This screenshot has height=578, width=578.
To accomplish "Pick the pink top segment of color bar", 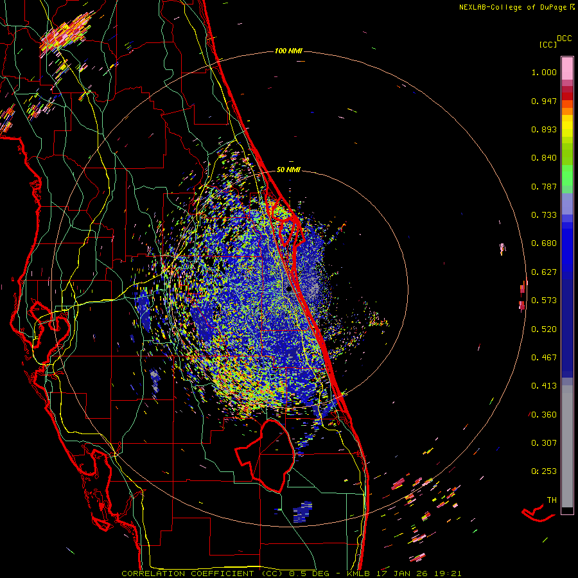I will click(x=567, y=69).
